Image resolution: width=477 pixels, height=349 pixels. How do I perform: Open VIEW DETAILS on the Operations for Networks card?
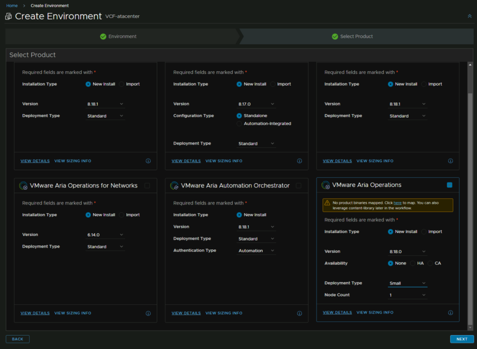(35, 314)
